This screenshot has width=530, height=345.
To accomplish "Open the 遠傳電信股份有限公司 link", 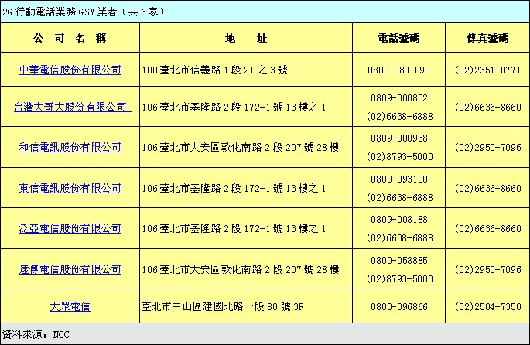I will [x=70, y=269].
